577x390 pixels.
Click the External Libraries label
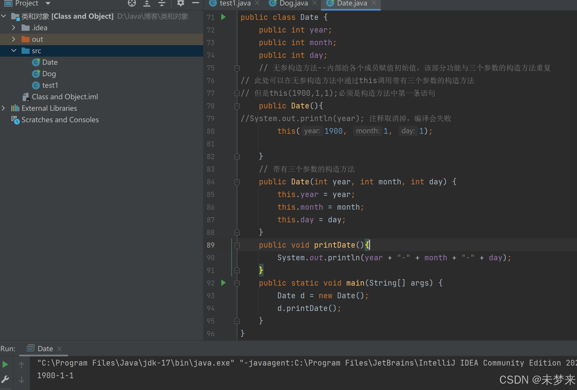coord(49,108)
